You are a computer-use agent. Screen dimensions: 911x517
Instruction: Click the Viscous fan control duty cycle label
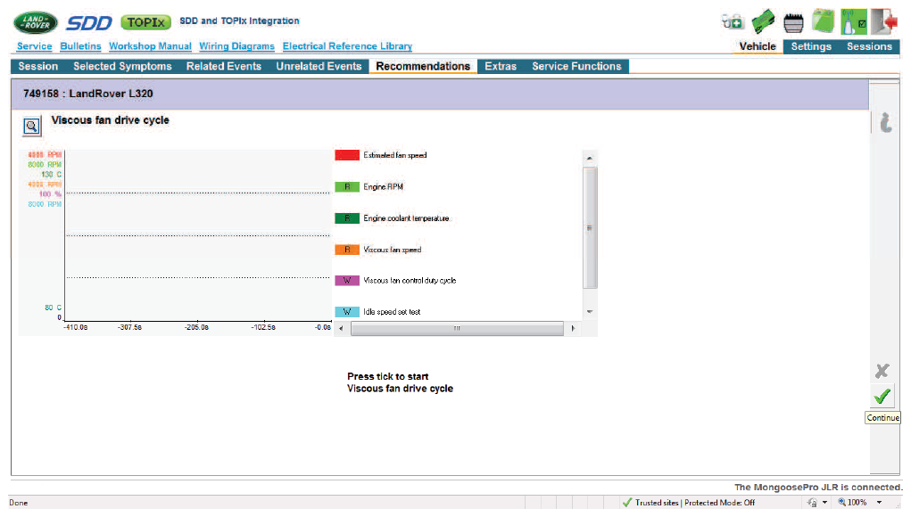point(410,280)
